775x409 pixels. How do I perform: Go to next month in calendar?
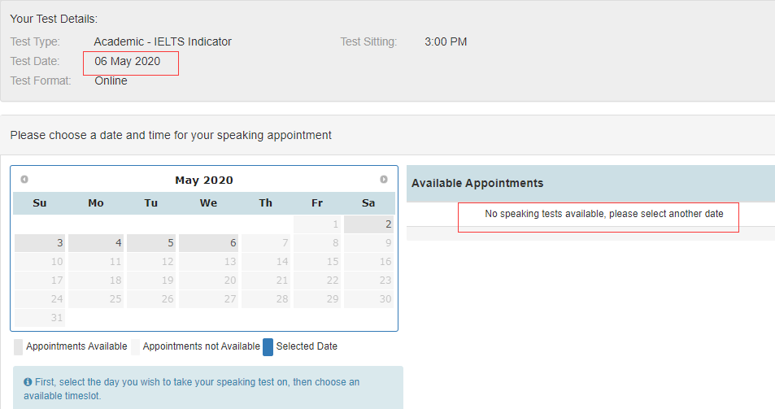[x=384, y=180]
